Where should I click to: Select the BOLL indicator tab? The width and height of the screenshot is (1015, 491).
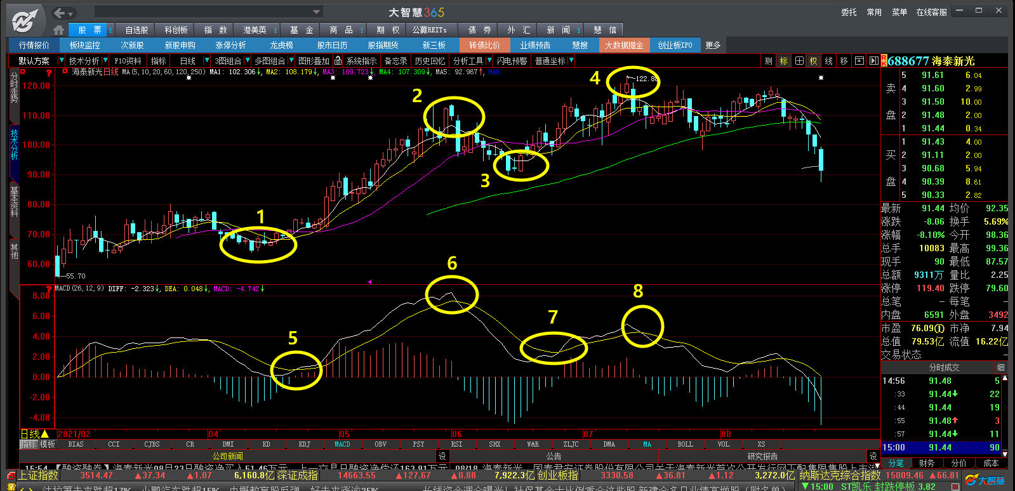coord(685,445)
